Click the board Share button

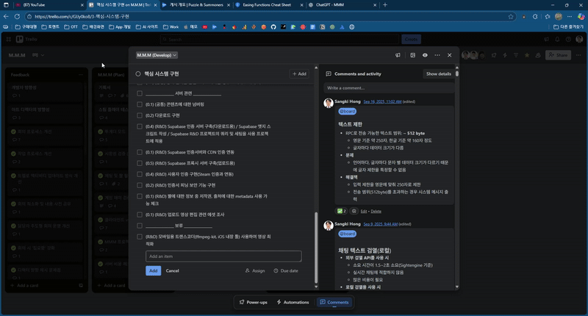click(558, 55)
